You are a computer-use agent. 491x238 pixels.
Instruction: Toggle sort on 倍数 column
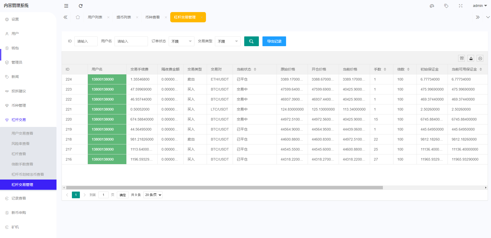(408, 69)
